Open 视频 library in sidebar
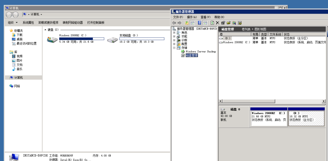Viewport: 328px width, 161px height. (20, 56)
